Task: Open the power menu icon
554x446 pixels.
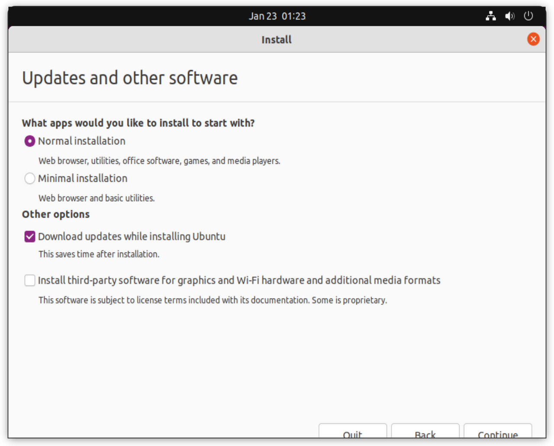Action: 528,16
